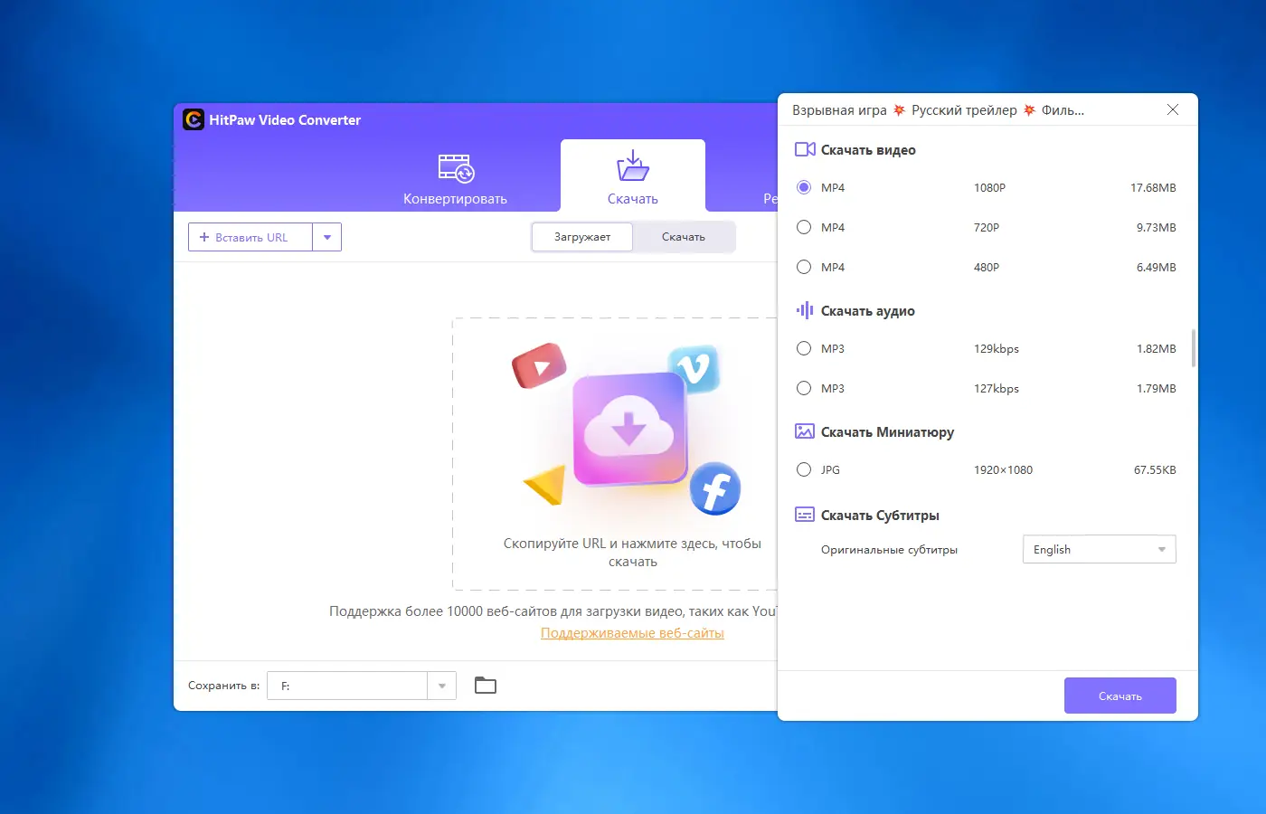
Task: Click the Скачать Субтитры section heading
Action: pyautogui.click(x=880, y=516)
